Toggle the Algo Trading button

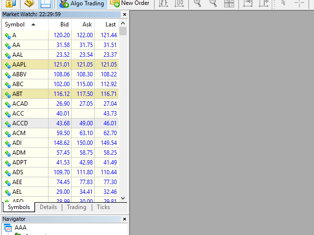click(81, 3)
